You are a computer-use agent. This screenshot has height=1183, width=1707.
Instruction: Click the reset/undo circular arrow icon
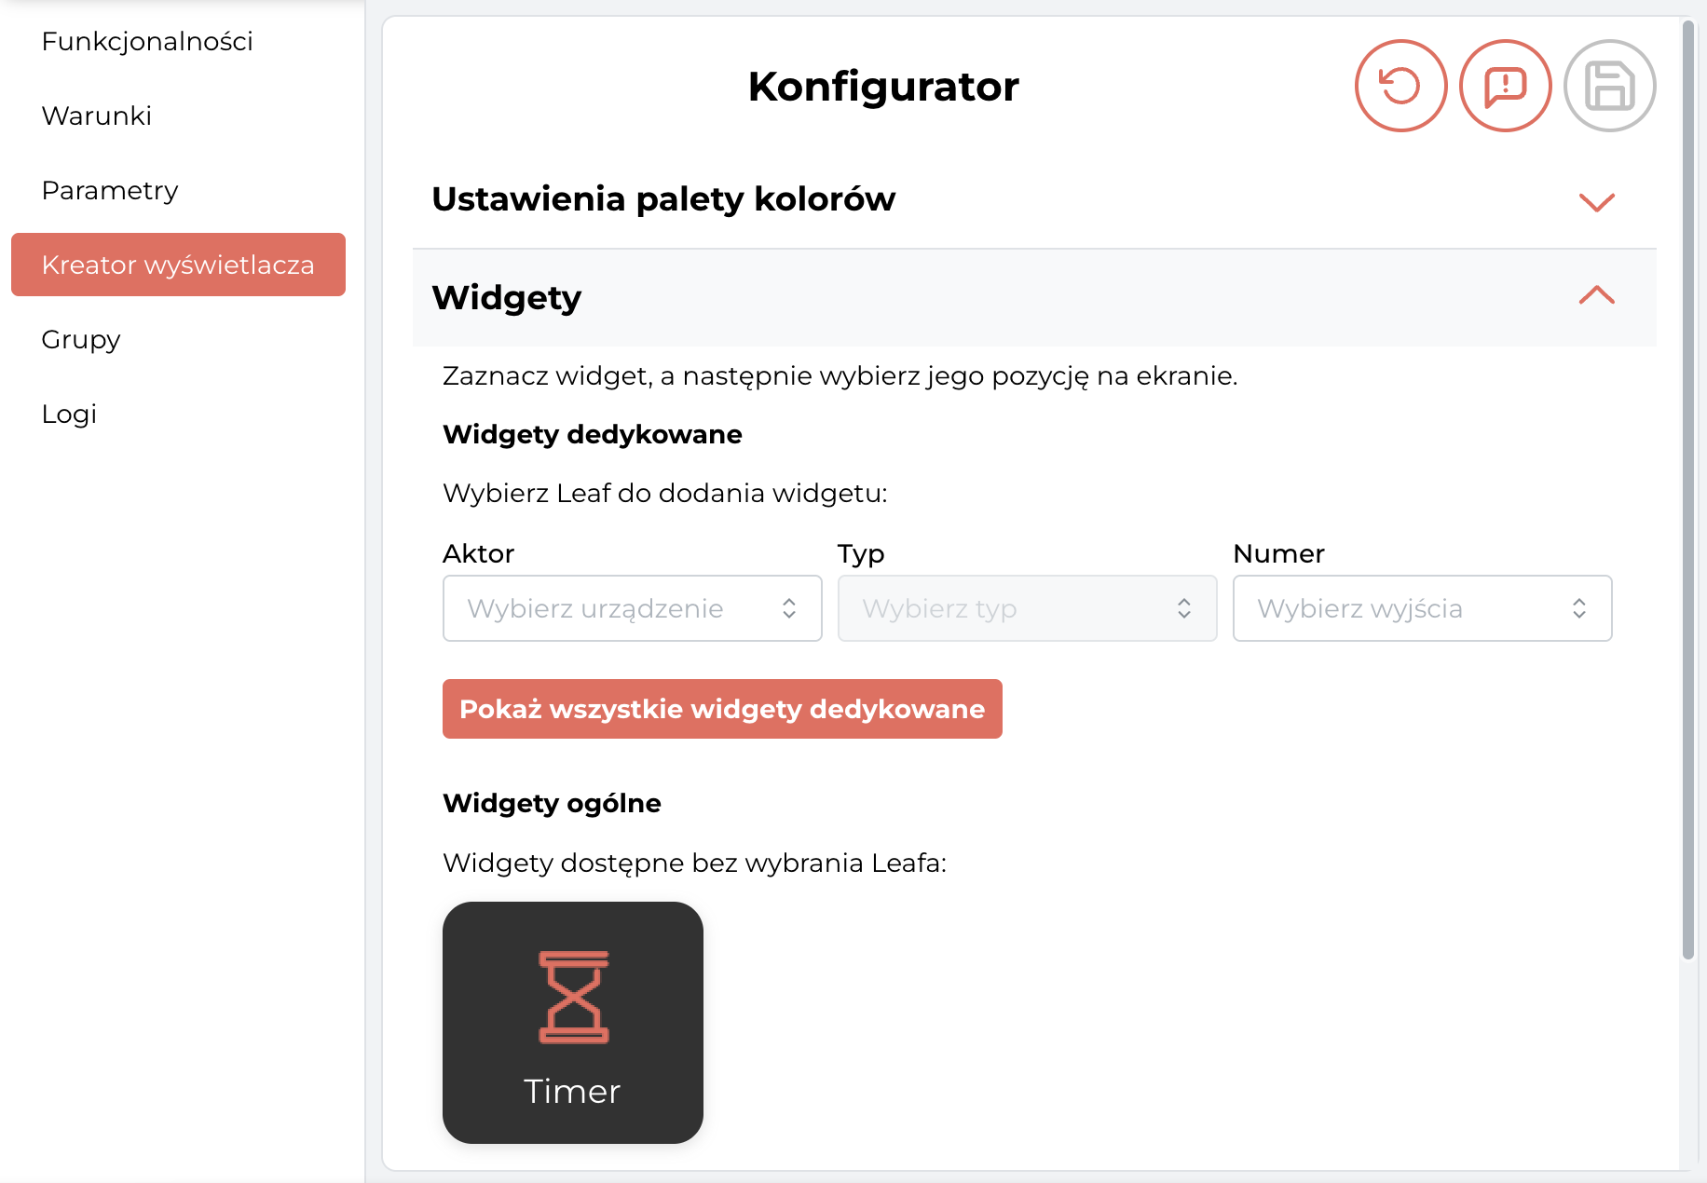pyautogui.click(x=1400, y=86)
